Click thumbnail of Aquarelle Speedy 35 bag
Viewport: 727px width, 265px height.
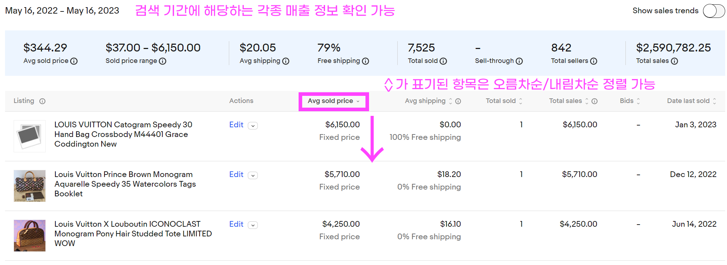click(x=30, y=186)
